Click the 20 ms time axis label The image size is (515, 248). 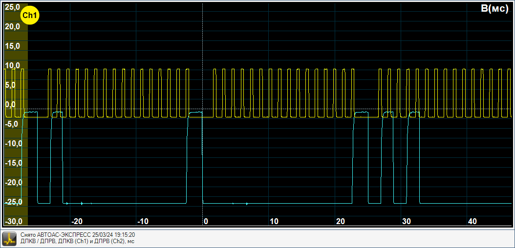click(x=340, y=221)
